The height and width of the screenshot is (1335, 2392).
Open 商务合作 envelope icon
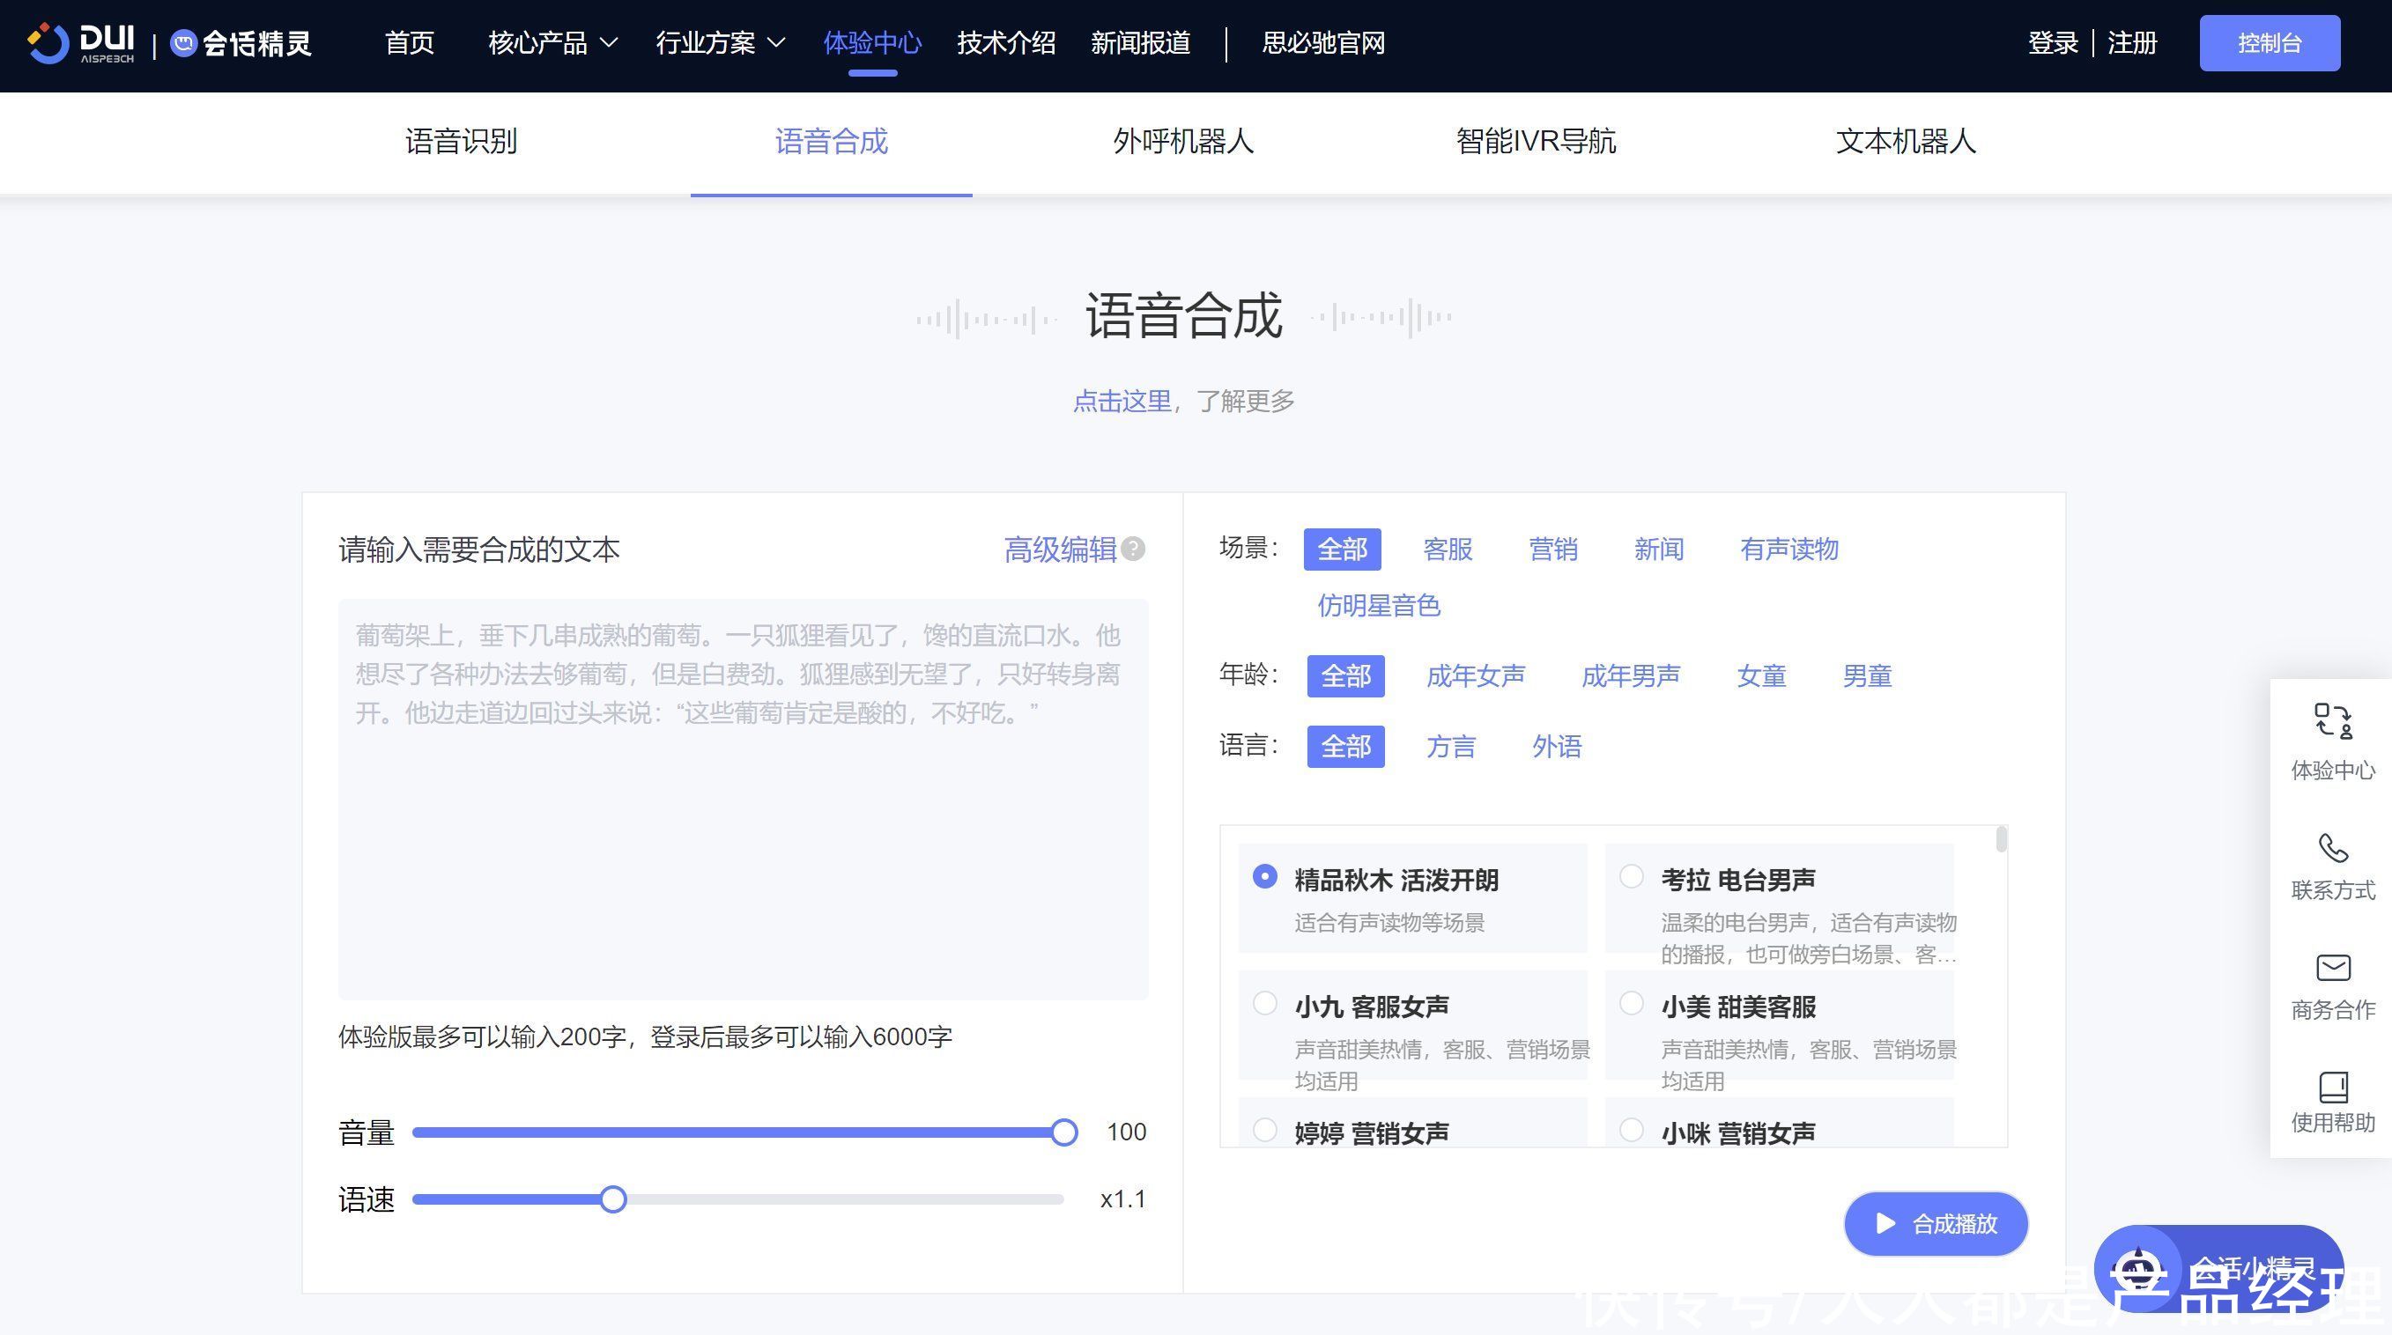[2333, 968]
